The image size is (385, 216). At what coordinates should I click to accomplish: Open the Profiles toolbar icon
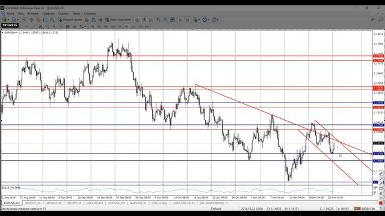pyautogui.click(x=14, y=20)
